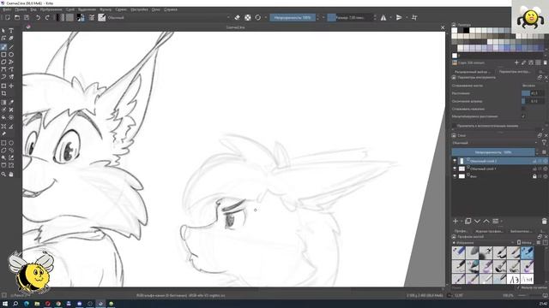The height and width of the screenshot is (308, 549).
Task: Toggle snap to assistants checkbox
Action: [454, 126]
